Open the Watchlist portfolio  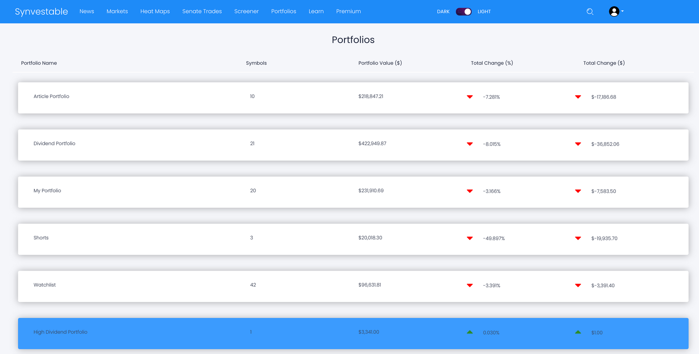click(x=353, y=286)
